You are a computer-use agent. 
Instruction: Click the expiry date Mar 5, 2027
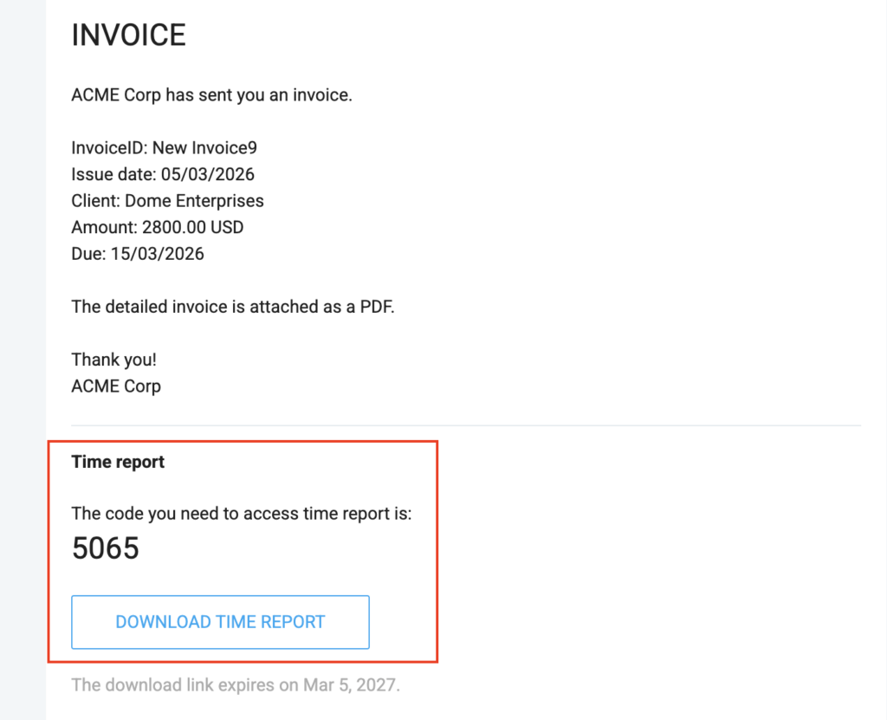[x=349, y=685]
